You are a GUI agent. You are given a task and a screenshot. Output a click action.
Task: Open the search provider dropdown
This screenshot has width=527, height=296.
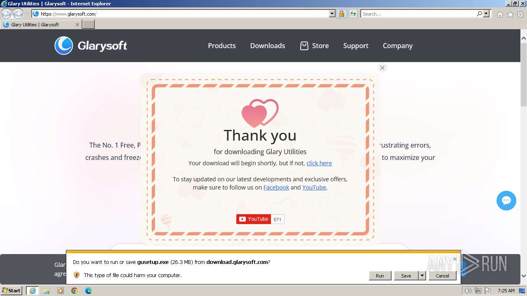[x=486, y=14]
